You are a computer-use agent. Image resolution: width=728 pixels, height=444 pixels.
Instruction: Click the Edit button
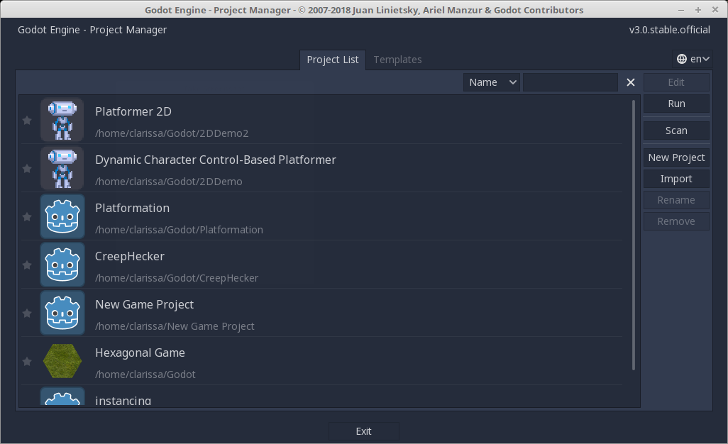pos(676,82)
